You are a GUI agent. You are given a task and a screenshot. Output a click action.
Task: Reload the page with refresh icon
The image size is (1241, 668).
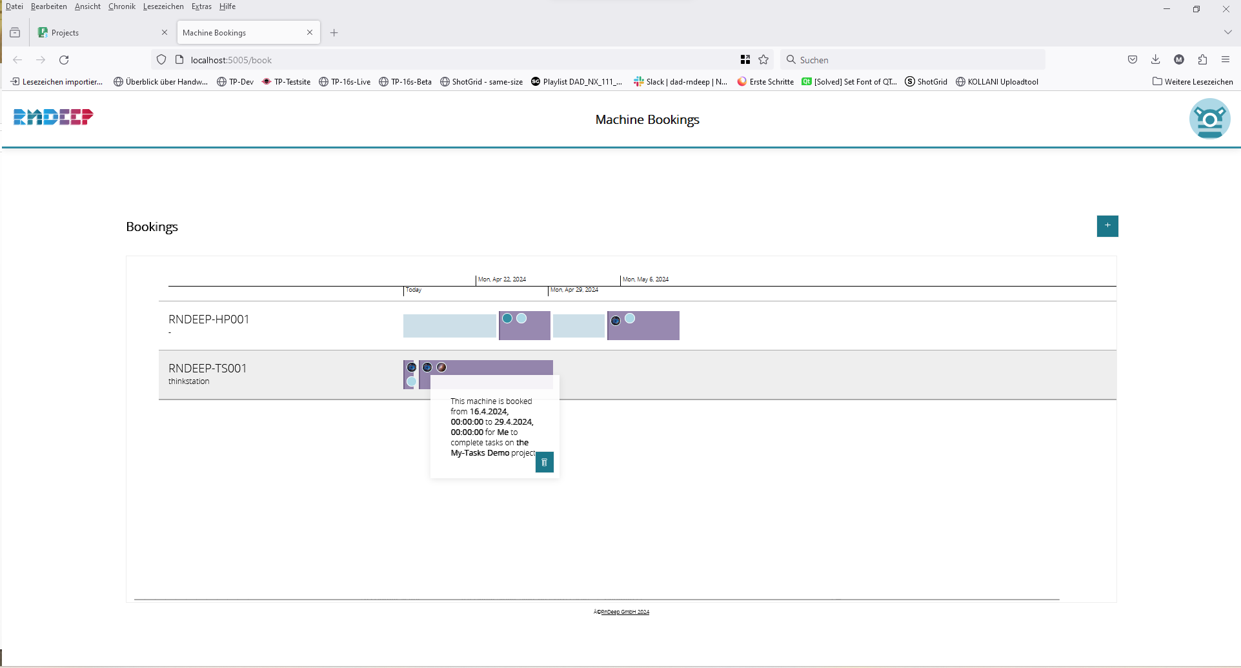(64, 60)
